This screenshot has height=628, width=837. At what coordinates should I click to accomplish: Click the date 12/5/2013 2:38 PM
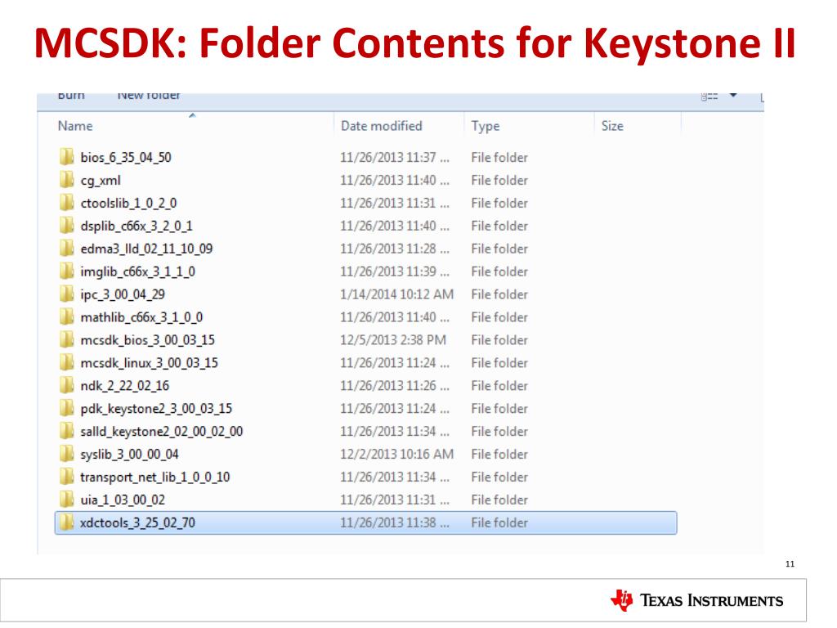393,340
